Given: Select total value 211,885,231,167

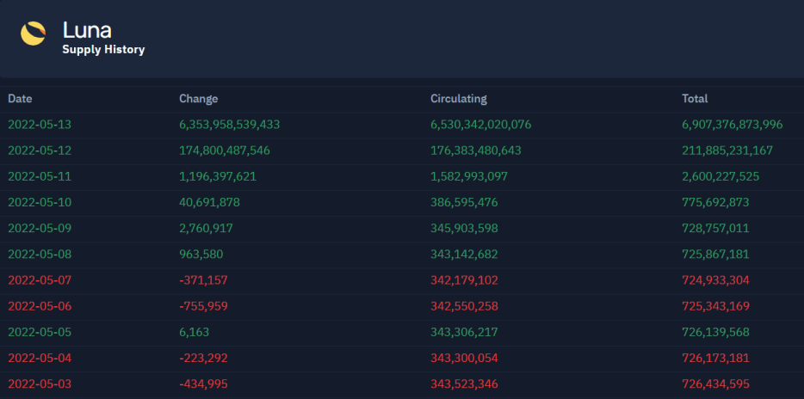Looking at the screenshot, I should pos(727,150).
